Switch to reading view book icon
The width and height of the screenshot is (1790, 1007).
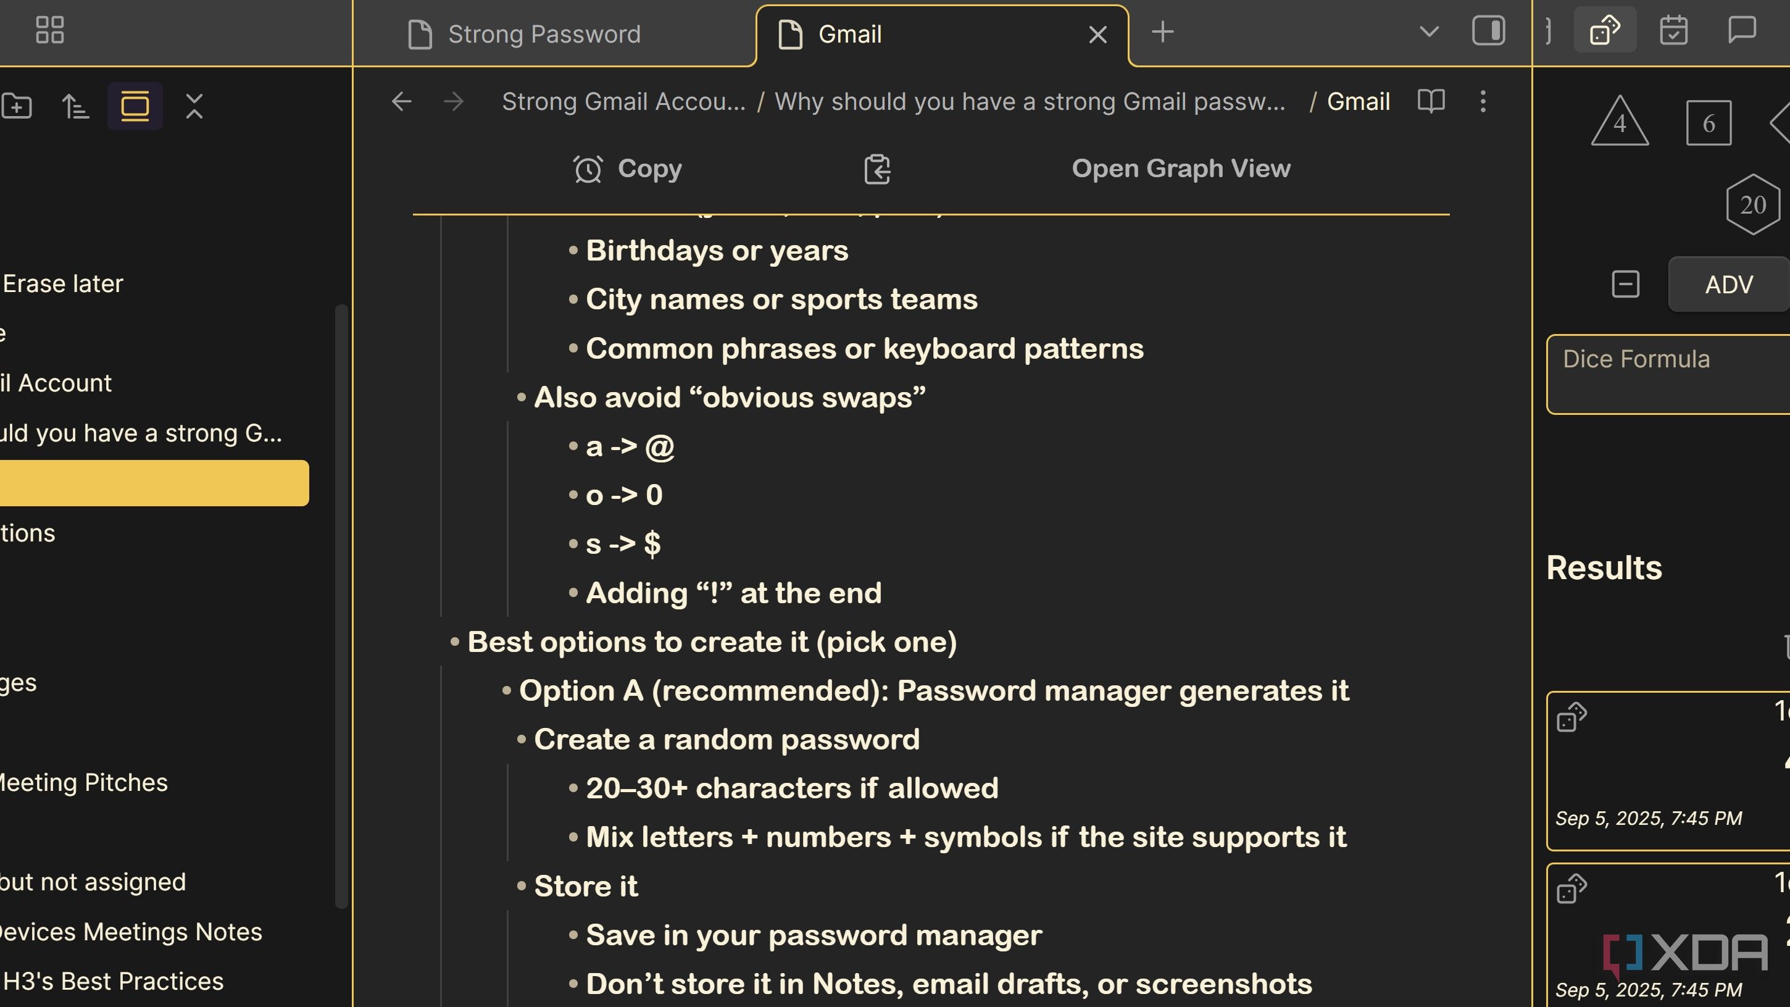(1431, 101)
